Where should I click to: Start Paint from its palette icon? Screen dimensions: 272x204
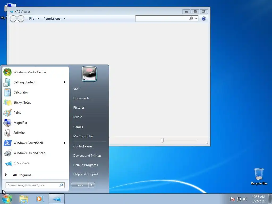pyautogui.click(x=7, y=113)
